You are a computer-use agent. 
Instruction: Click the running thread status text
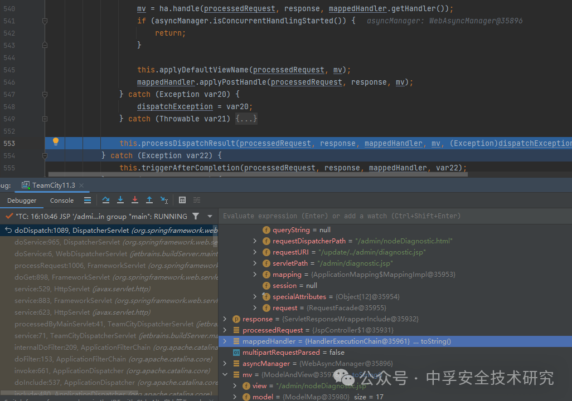[101, 217]
